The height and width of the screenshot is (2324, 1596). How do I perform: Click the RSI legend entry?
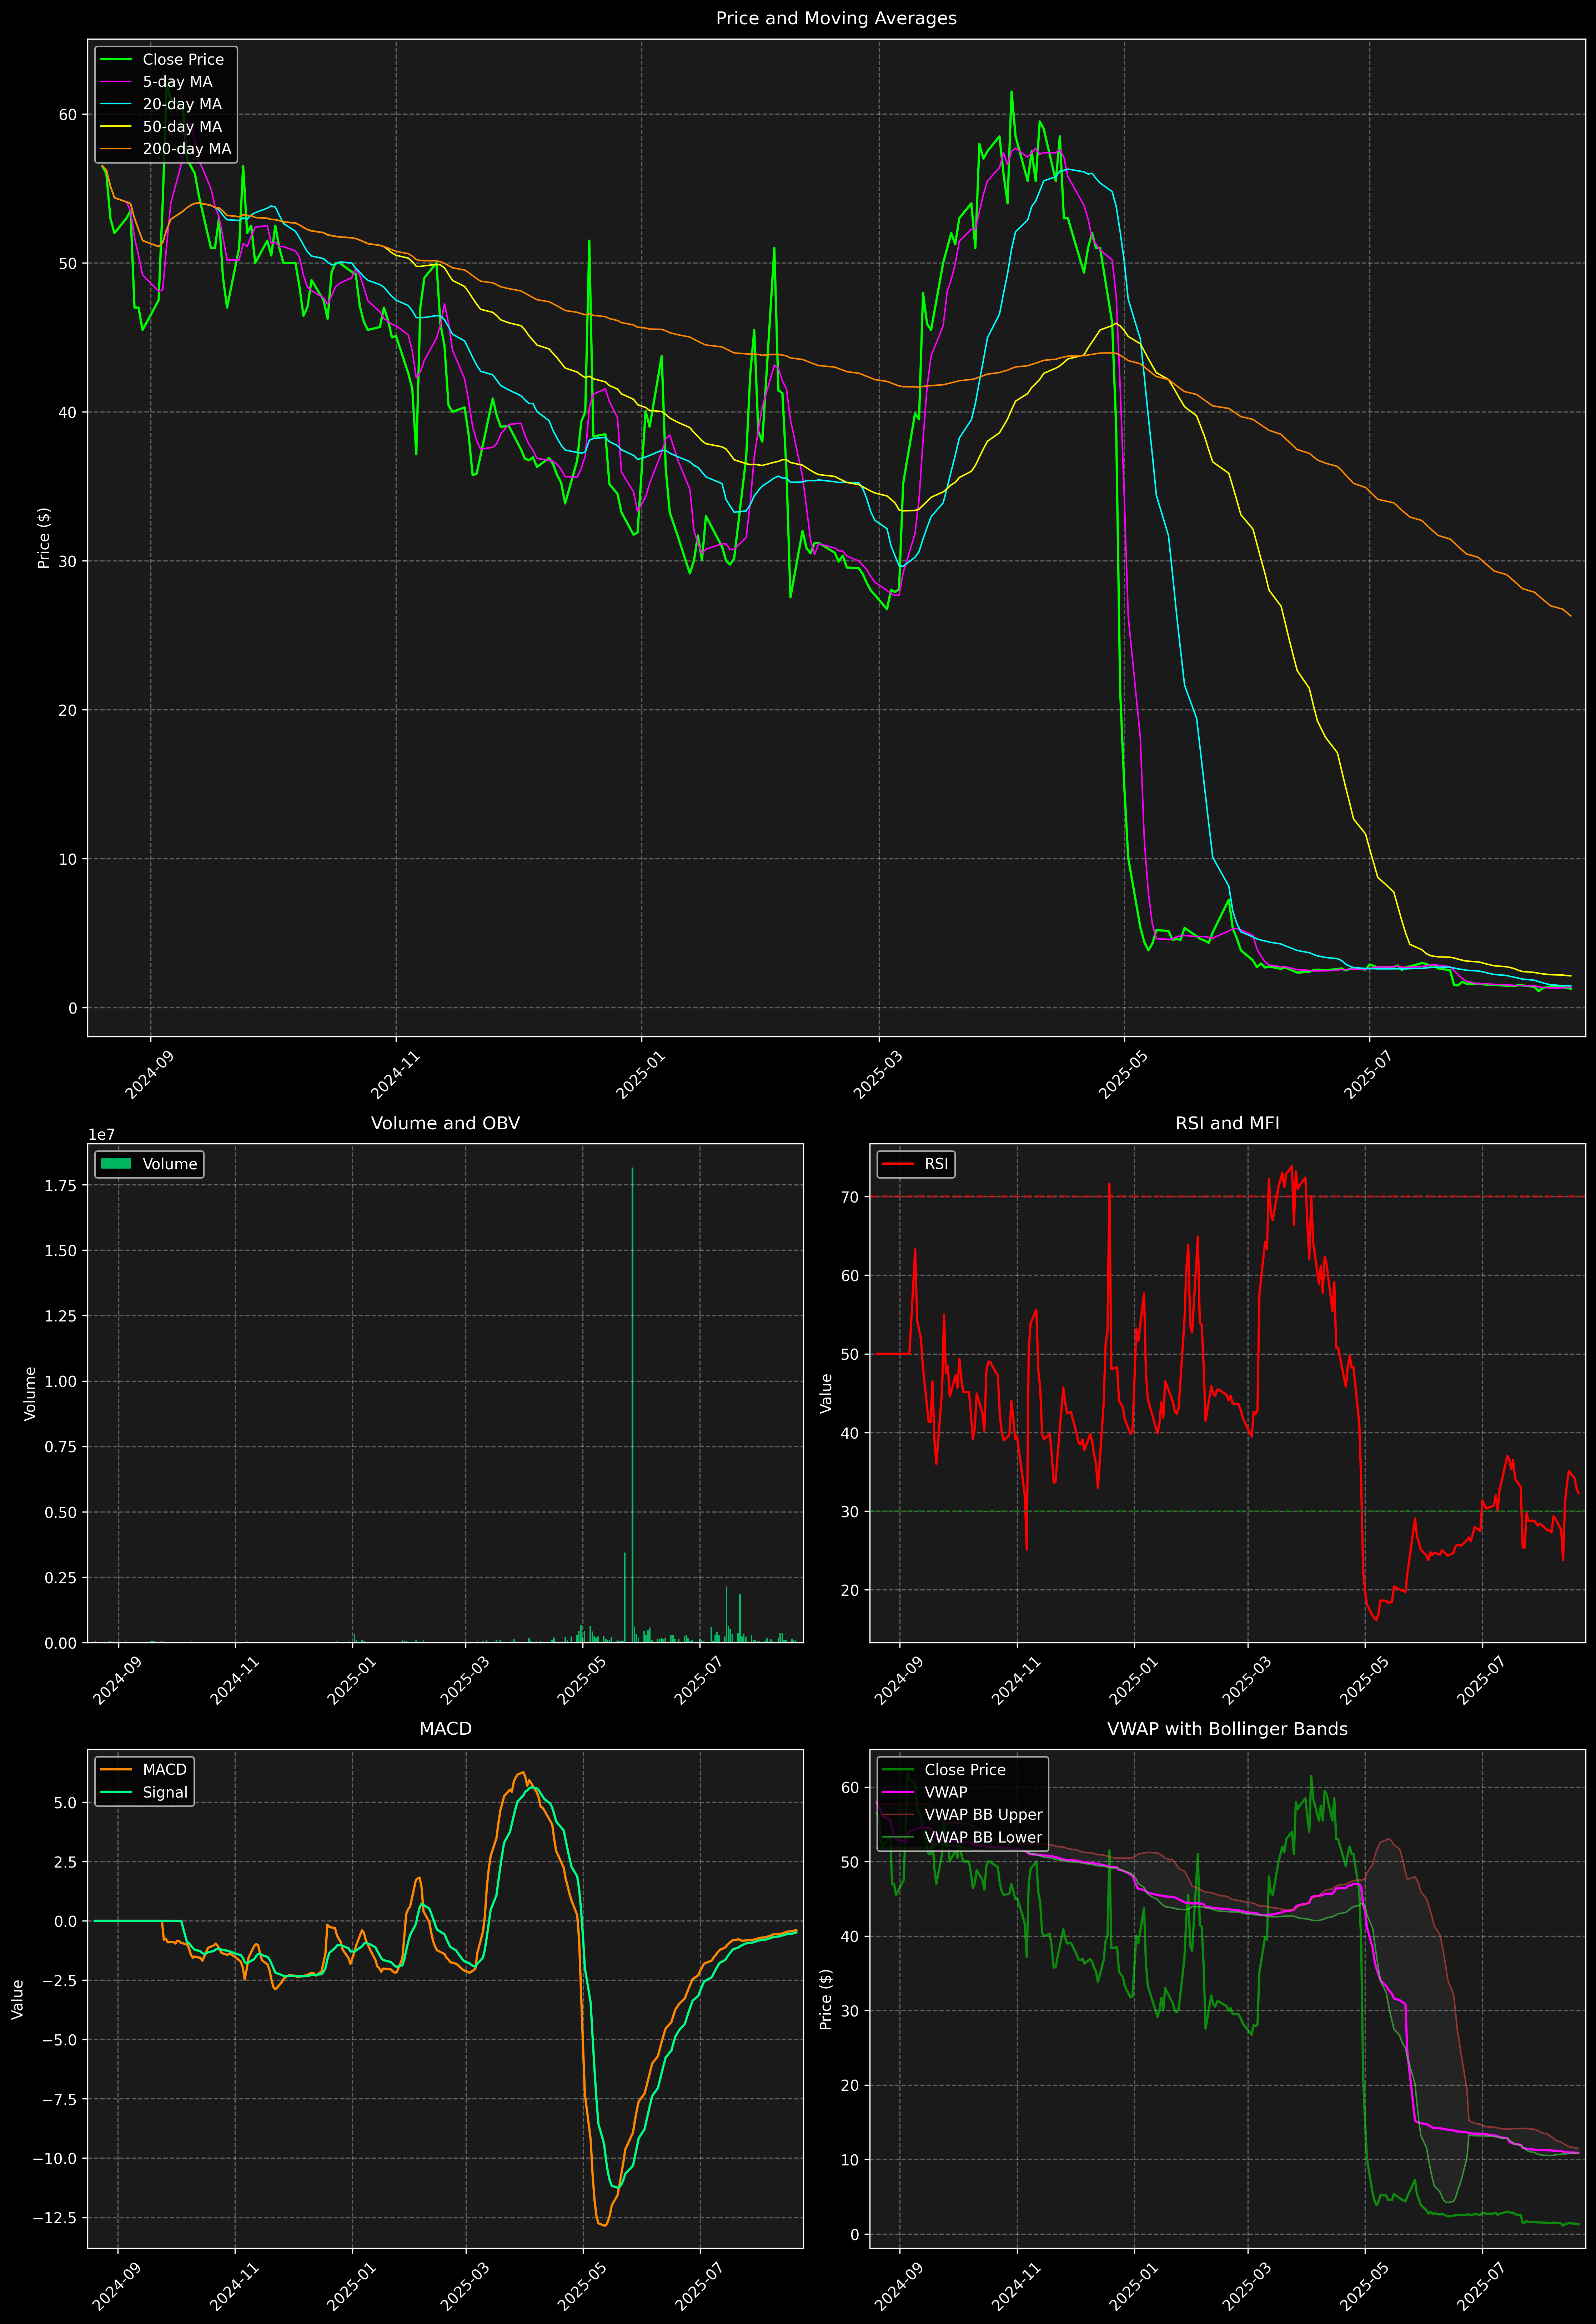[x=936, y=1164]
